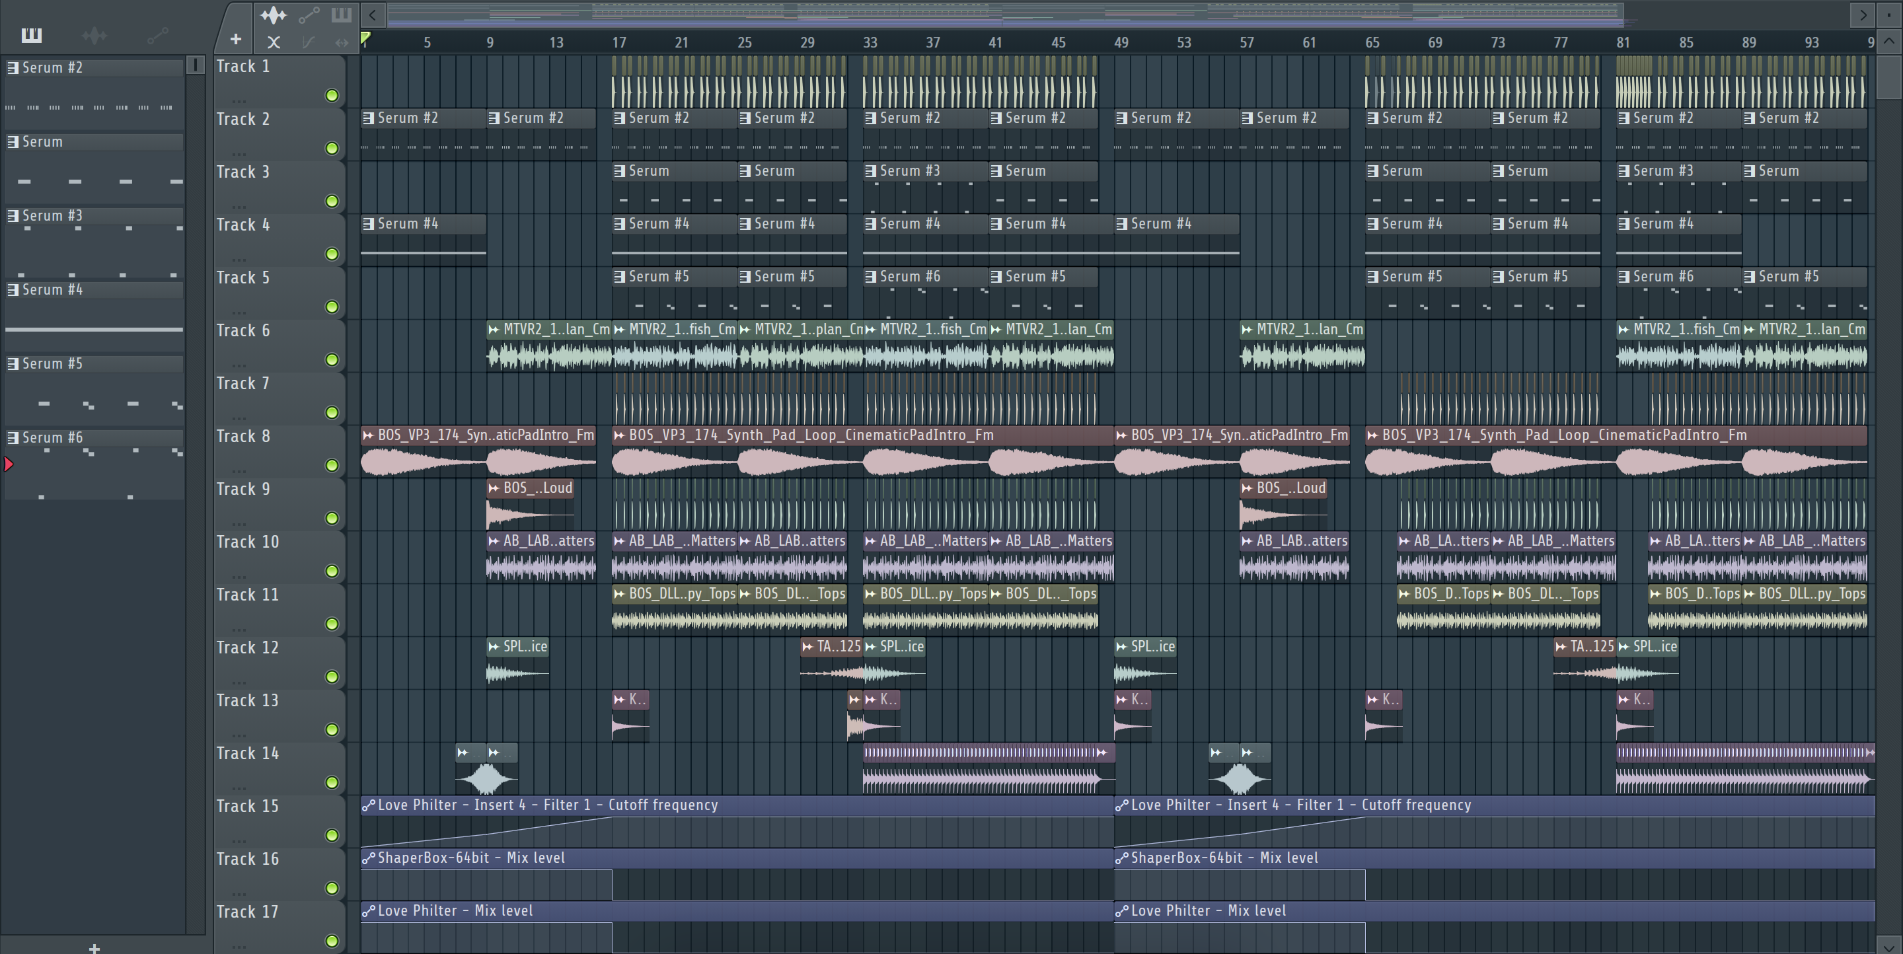Viewport: 1903px width, 954px height.
Task: Open the three dots options on Track 16
Action: point(239,893)
